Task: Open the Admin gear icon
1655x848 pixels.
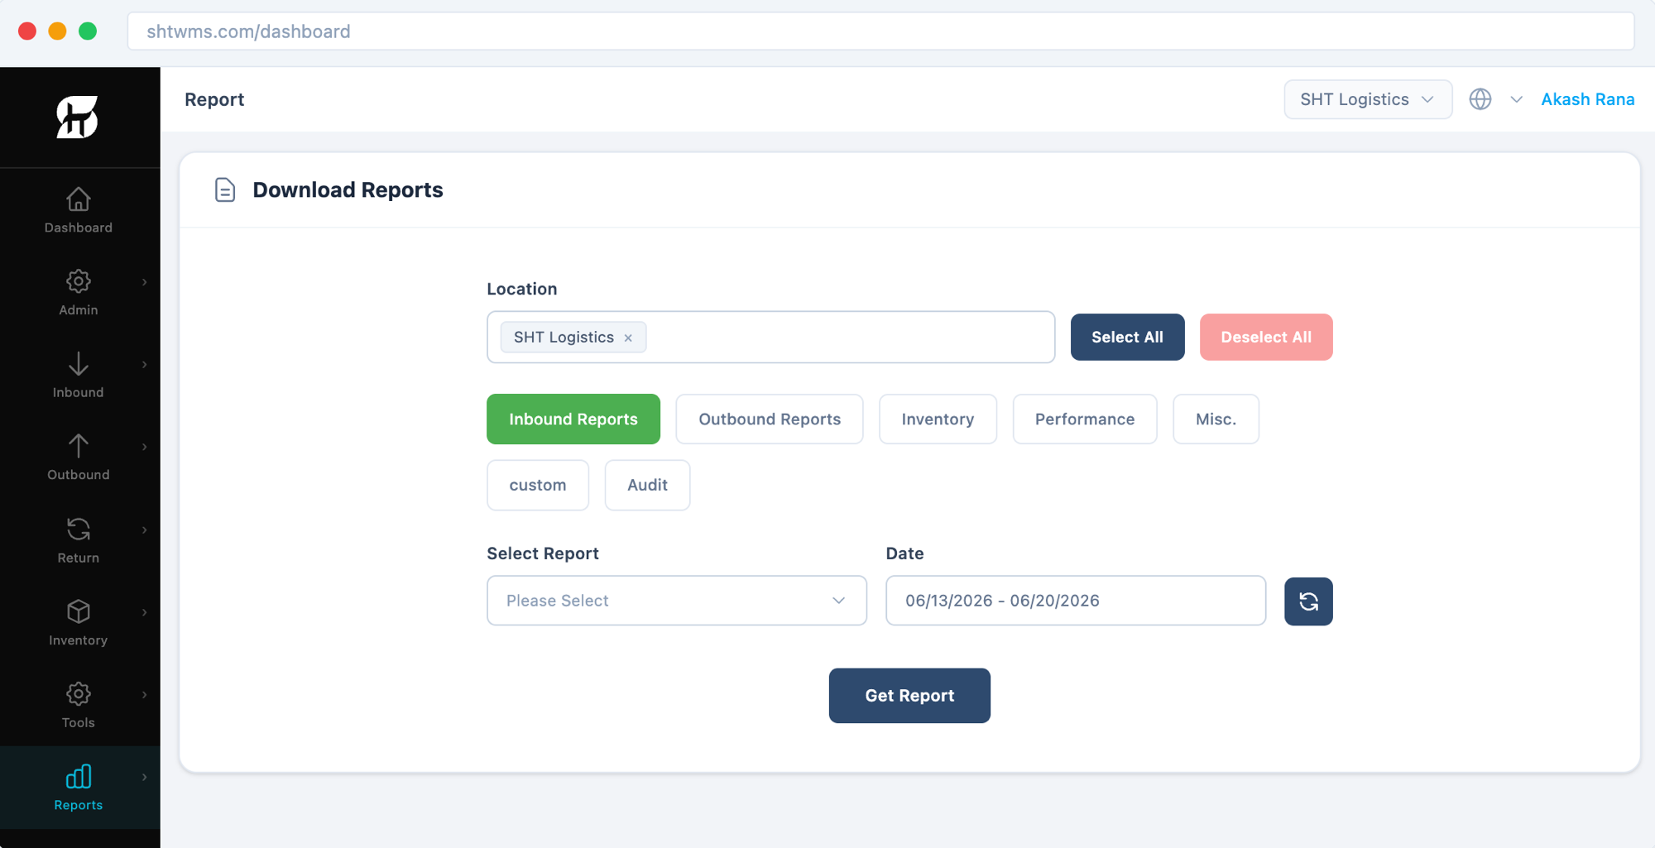Action: coord(79,281)
